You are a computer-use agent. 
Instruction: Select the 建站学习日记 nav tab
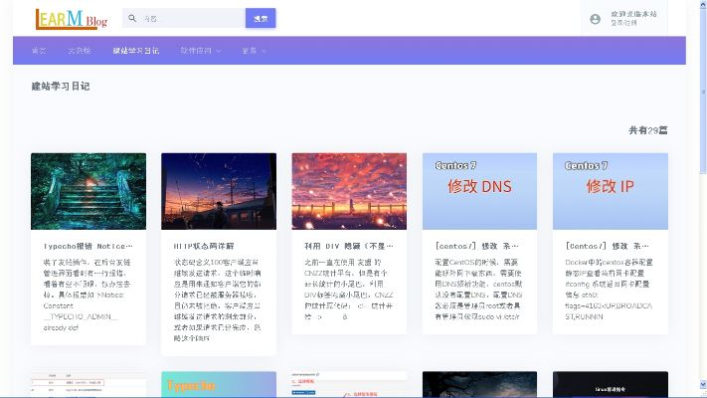click(x=135, y=50)
